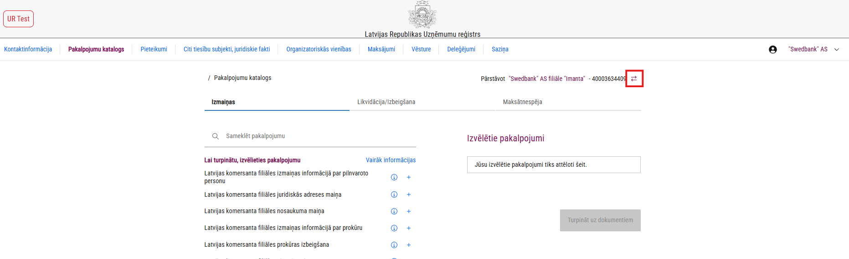Click the UR Test button
The width and height of the screenshot is (849, 259).
pos(18,19)
